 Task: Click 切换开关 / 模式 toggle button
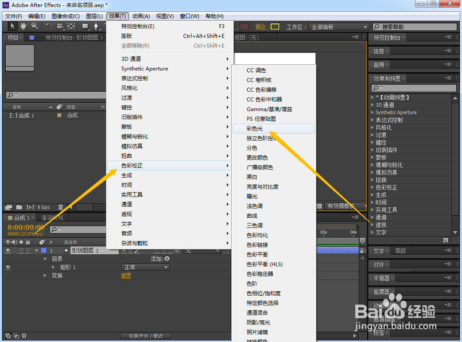pos(146,336)
